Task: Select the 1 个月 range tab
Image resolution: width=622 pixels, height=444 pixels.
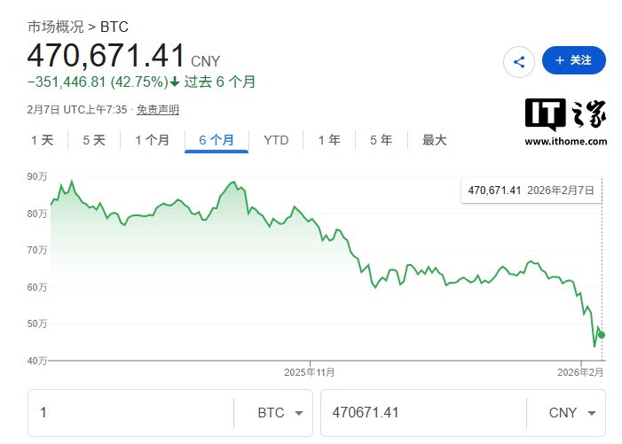Action: click(x=152, y=140)
